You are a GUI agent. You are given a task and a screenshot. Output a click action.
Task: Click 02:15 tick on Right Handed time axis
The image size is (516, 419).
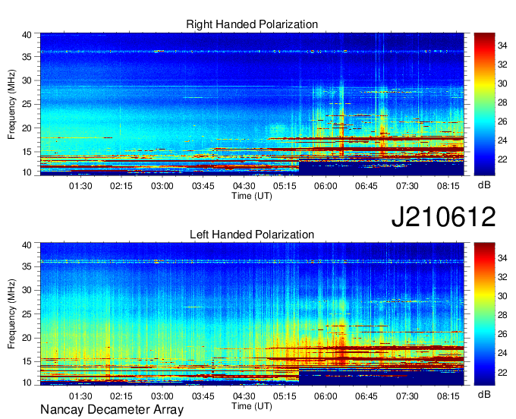[x=121, y=186]
